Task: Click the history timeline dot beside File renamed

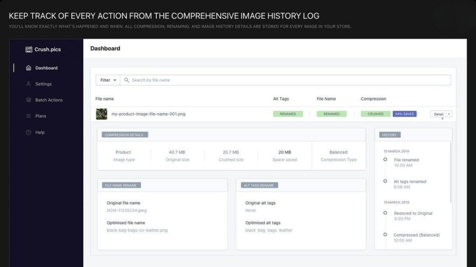Action: pyautogui.click(x=384, y=159)
